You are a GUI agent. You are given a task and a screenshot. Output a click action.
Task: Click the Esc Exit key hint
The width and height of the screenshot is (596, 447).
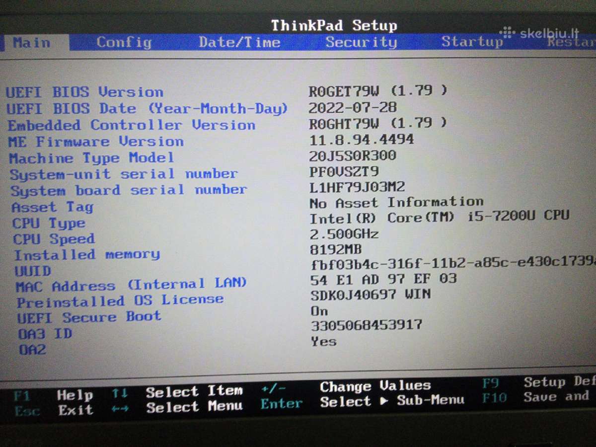pos(53,411)
